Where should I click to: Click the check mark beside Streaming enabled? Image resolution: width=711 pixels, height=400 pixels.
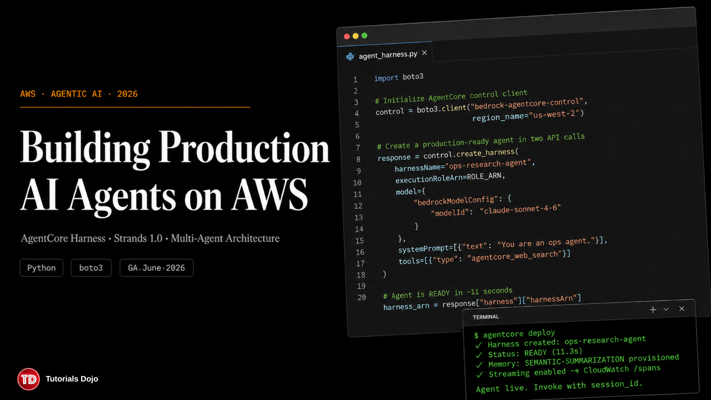point(480,375)
